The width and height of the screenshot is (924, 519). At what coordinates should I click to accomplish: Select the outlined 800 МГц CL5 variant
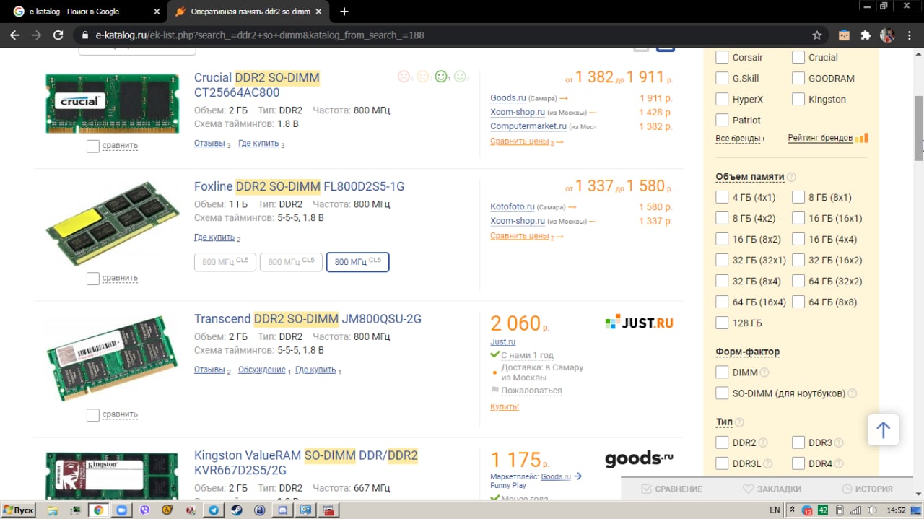pos(358,262)
